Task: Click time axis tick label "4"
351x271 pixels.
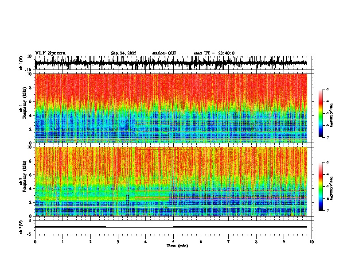Action: (146, 242)
